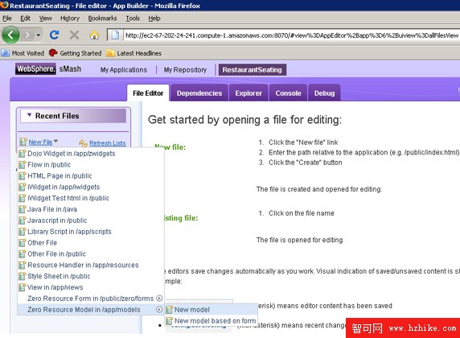Click the address bar URL field
The width and height of the screenshot is (460, 338).
[291, 35]
